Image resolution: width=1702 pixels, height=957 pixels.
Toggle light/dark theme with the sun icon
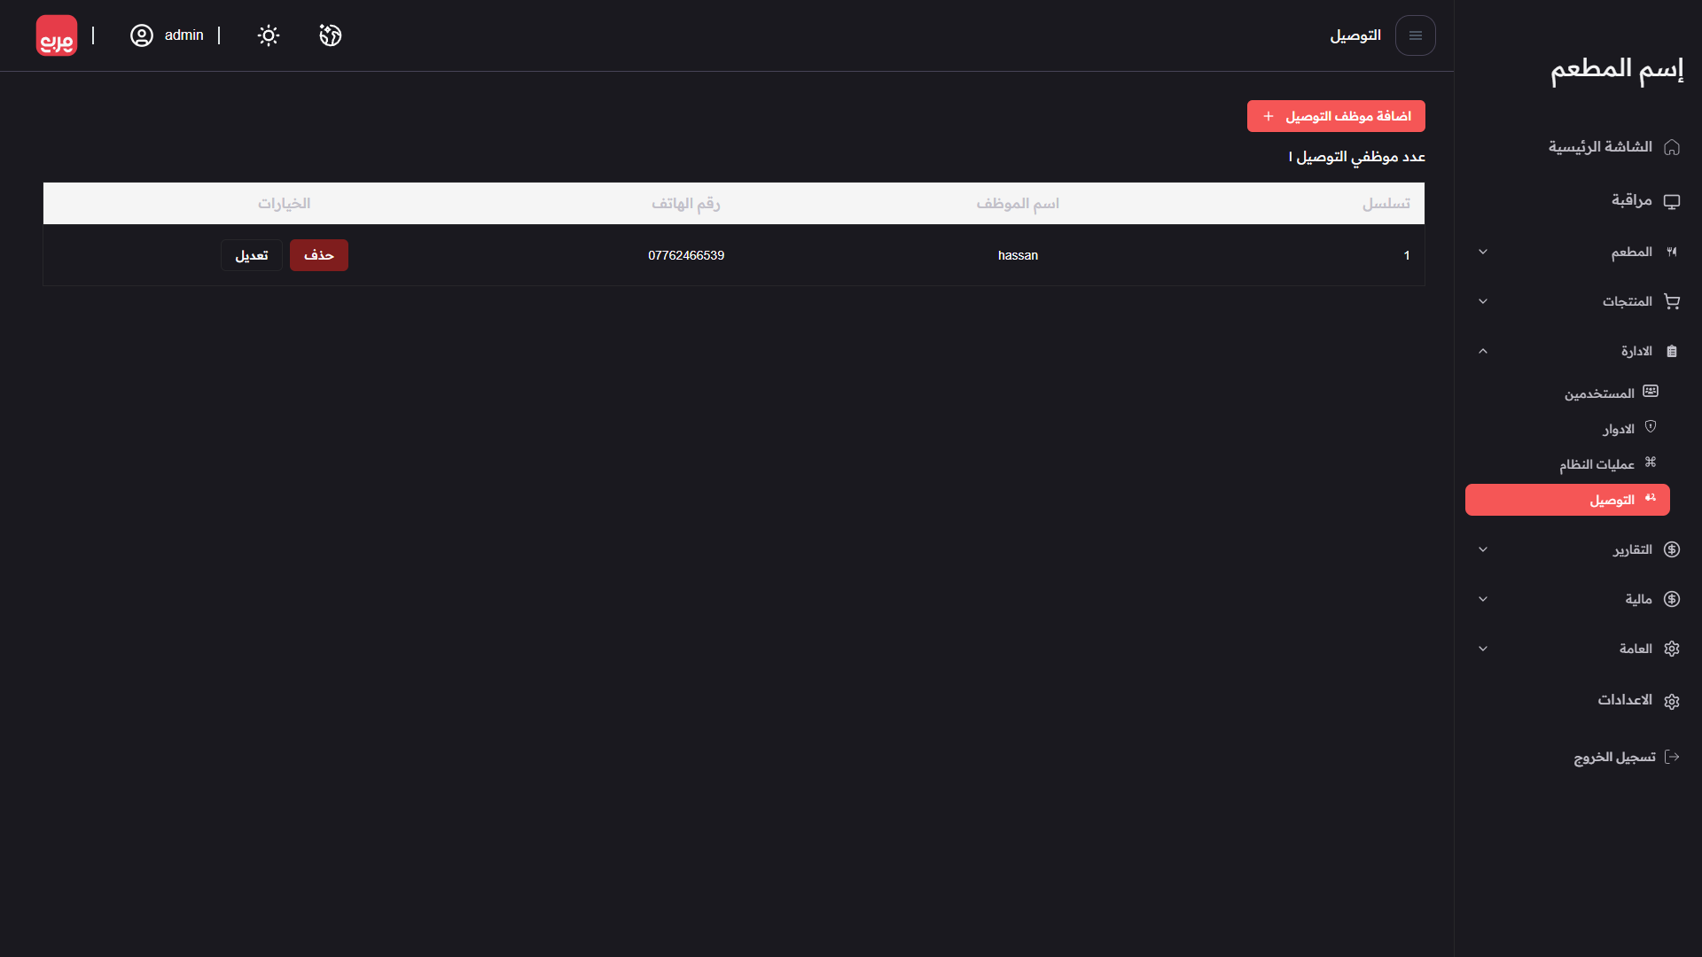268,35
